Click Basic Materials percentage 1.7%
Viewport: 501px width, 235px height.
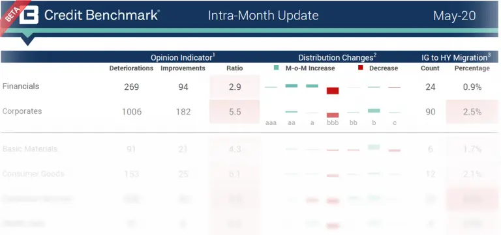point(472,149)
